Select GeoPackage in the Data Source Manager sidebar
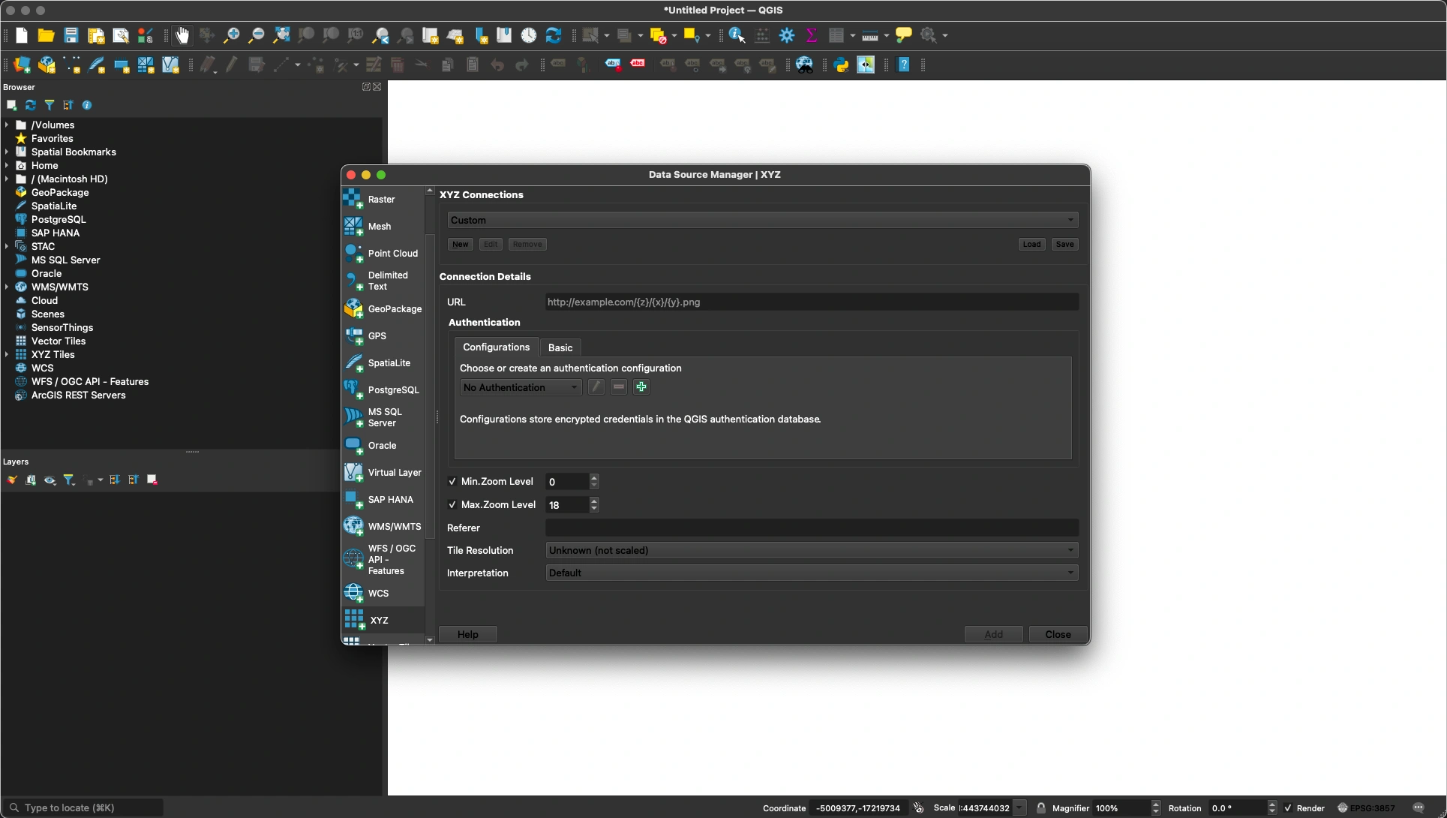The image size is (1447, 818). click(383, 309)
